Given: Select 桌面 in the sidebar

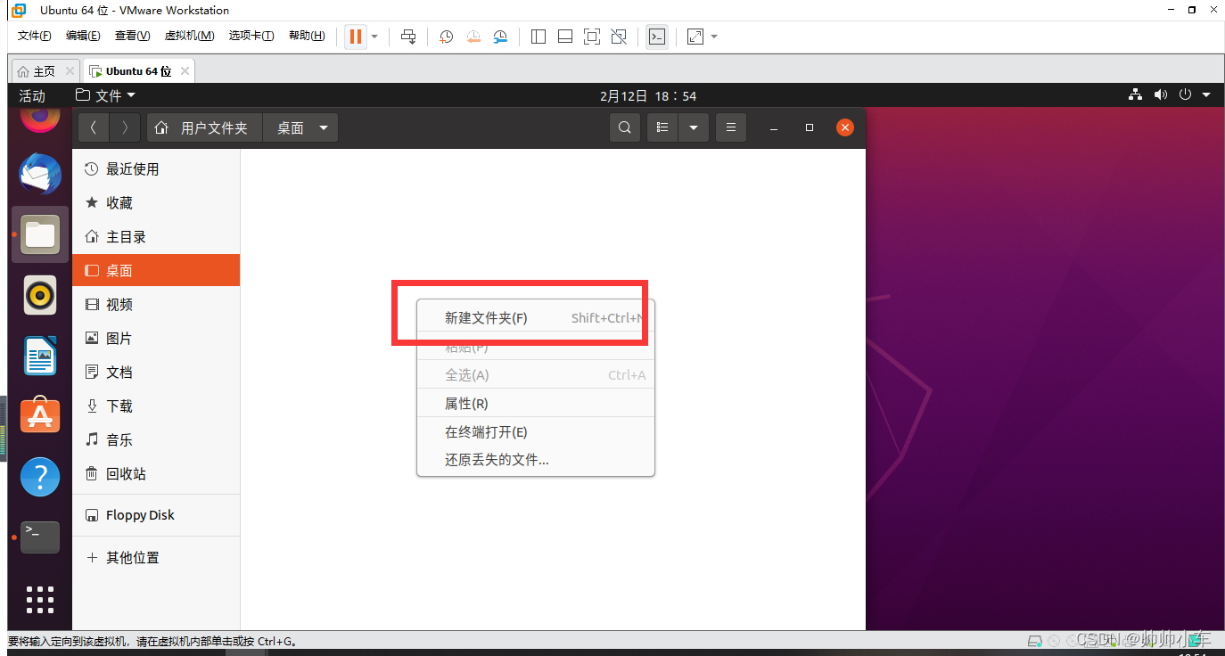Looking at the screenshot, I should [x=156, y=270].
